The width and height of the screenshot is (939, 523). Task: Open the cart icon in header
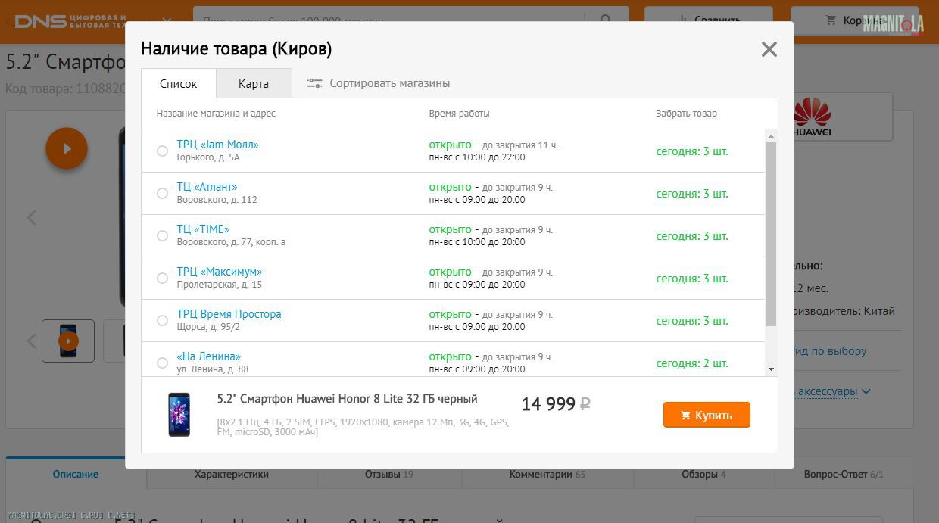click(831, 20)
